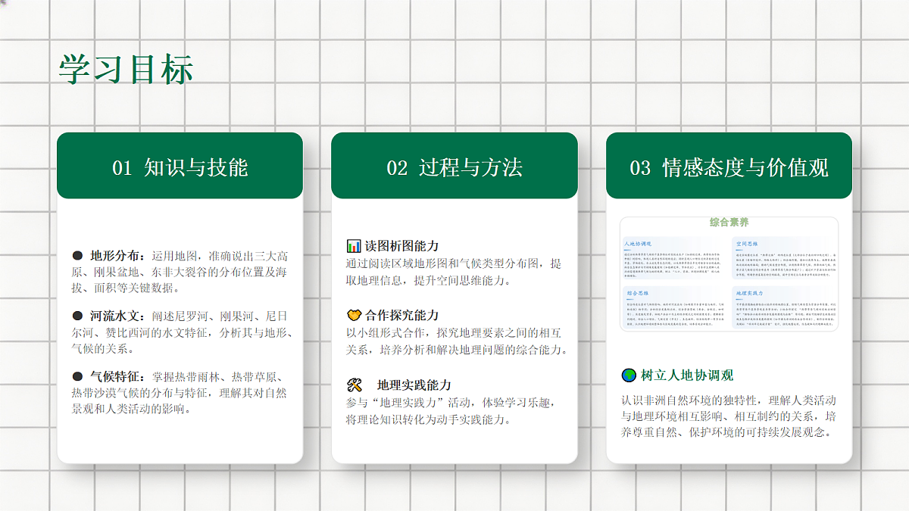909x511 pixels.
Task: Click the globe emoji before 树立人地协调观
Action: 629,375
